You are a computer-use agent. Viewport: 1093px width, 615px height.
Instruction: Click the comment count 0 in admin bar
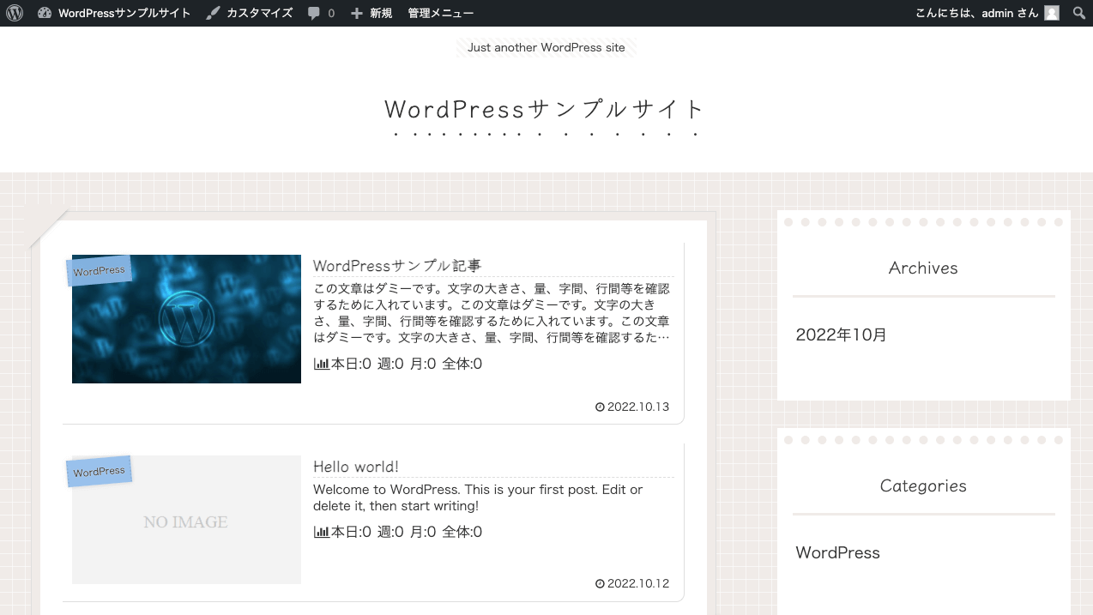point(331,13)
